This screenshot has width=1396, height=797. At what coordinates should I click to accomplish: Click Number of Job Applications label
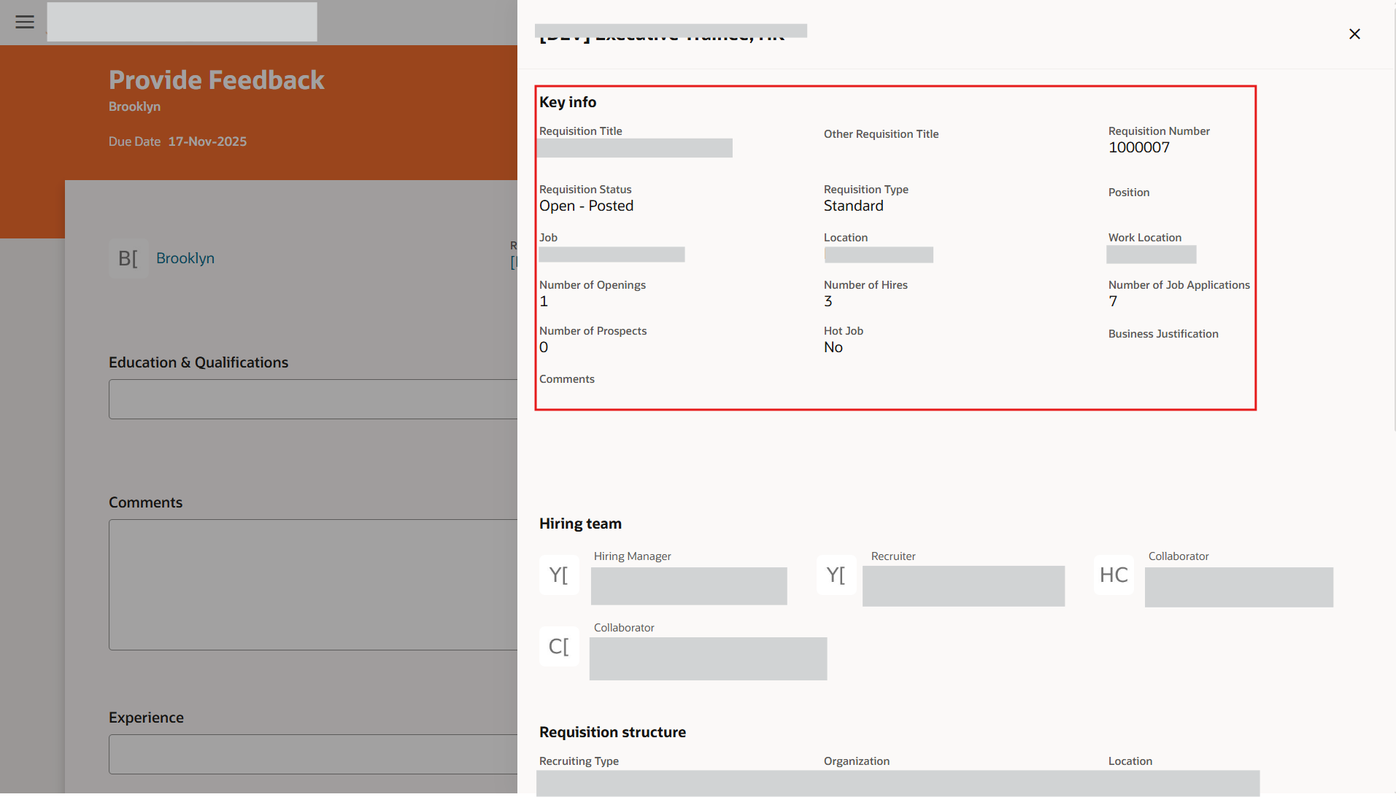point(1179,285)
